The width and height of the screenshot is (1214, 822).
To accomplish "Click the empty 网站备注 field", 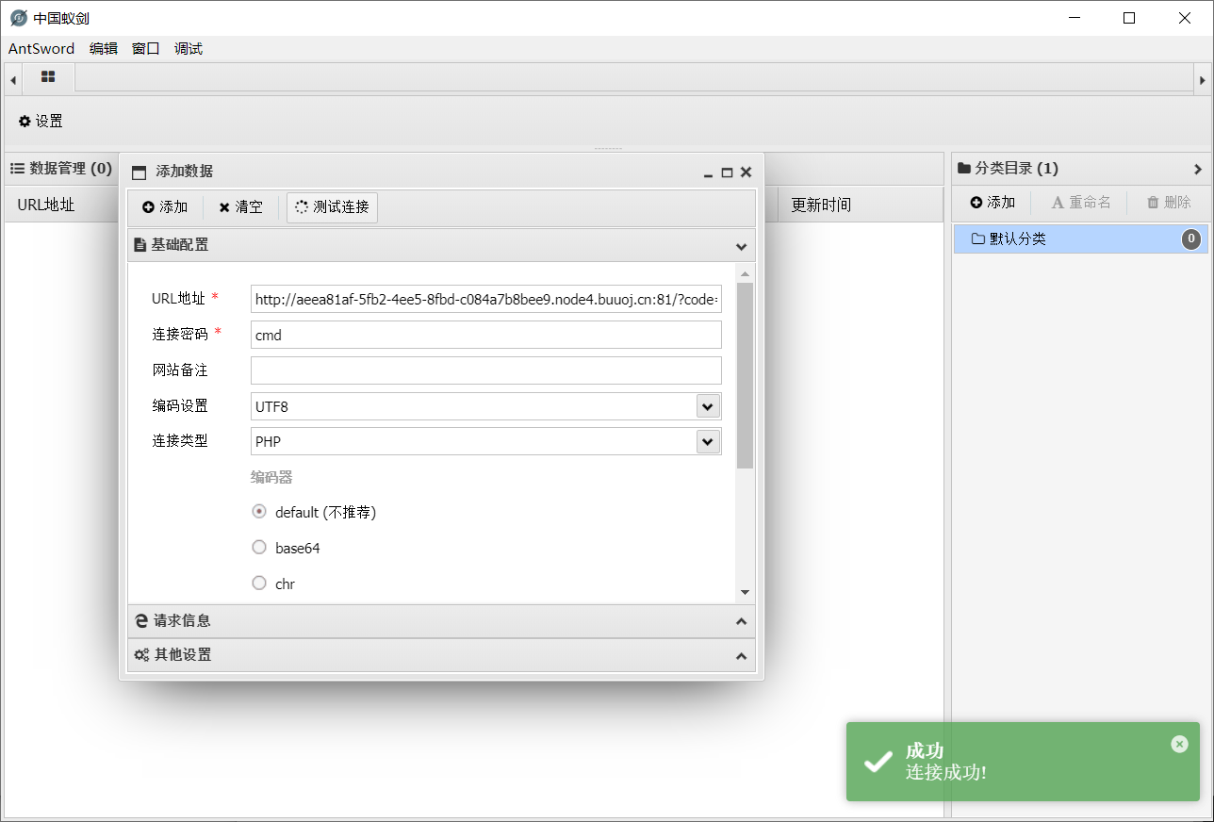I will point(486,370).
